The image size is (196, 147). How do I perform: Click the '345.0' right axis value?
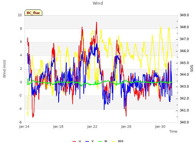click(184, 63)
